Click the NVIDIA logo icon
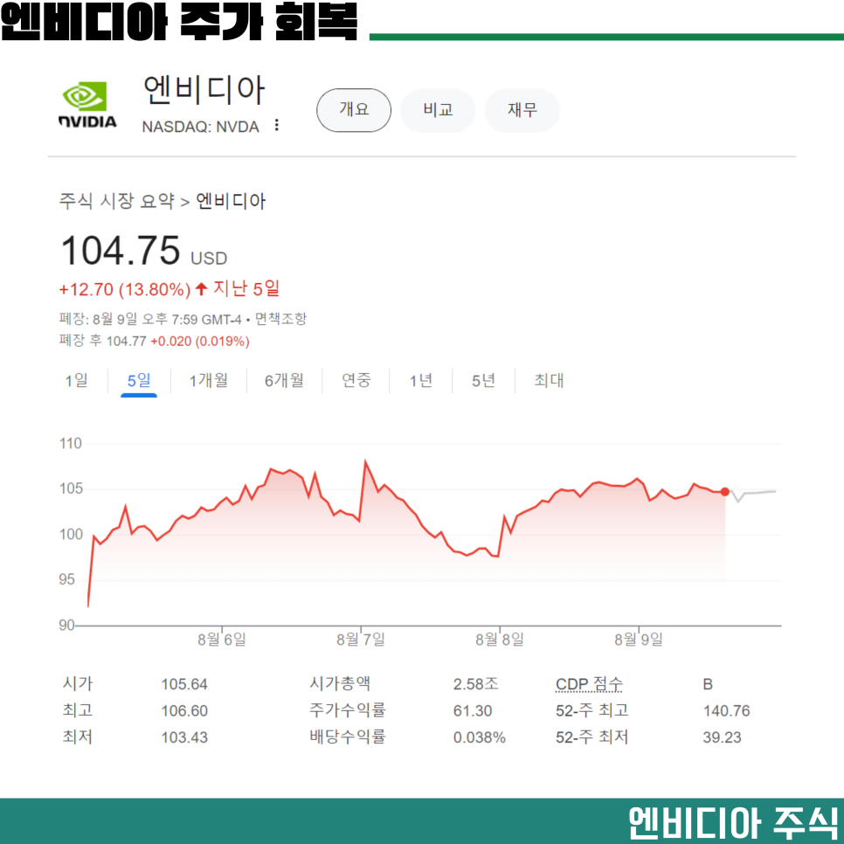 pos(87,105)
